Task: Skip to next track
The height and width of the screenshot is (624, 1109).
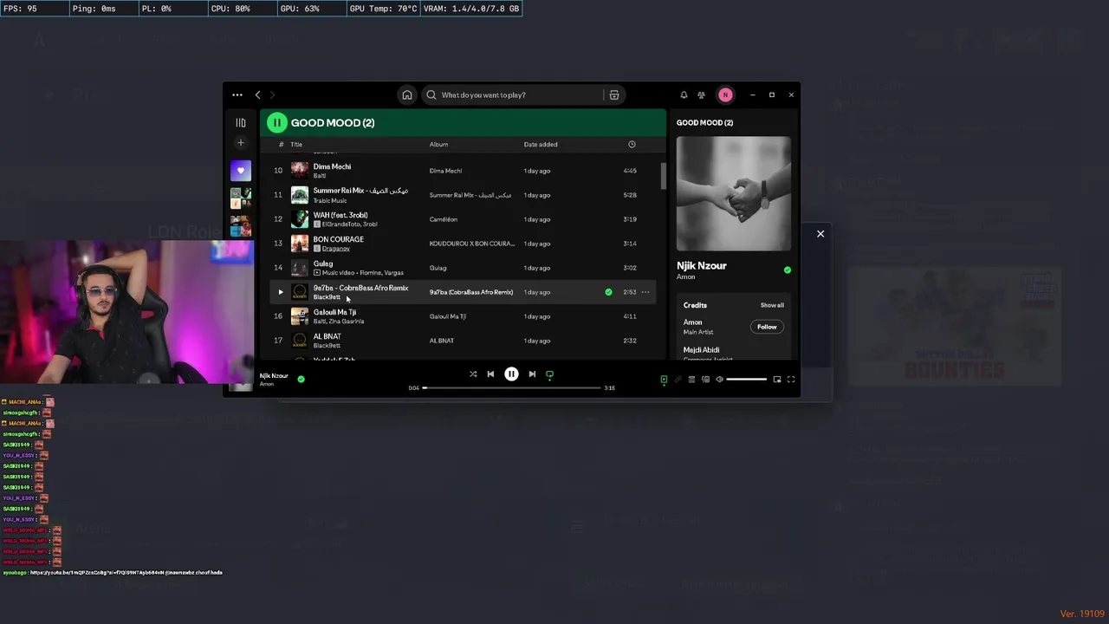Action: tap(532, 374)
